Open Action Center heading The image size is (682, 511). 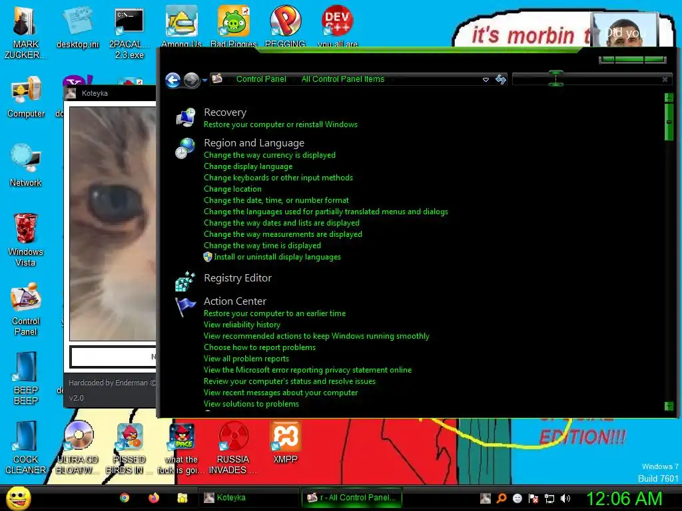tap(235, 301)
